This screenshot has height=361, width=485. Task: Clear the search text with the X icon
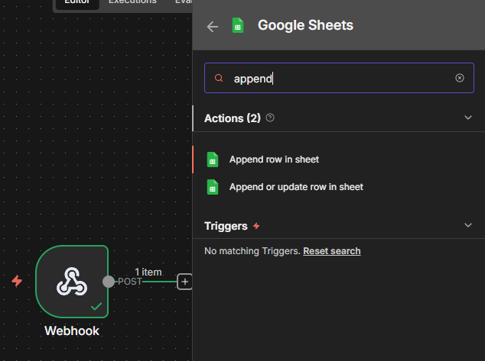click(x=460, y=78)
